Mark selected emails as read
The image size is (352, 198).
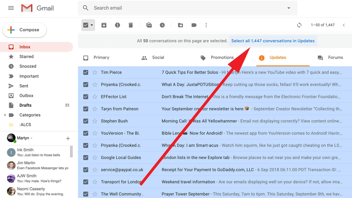[x=149, y=25]
